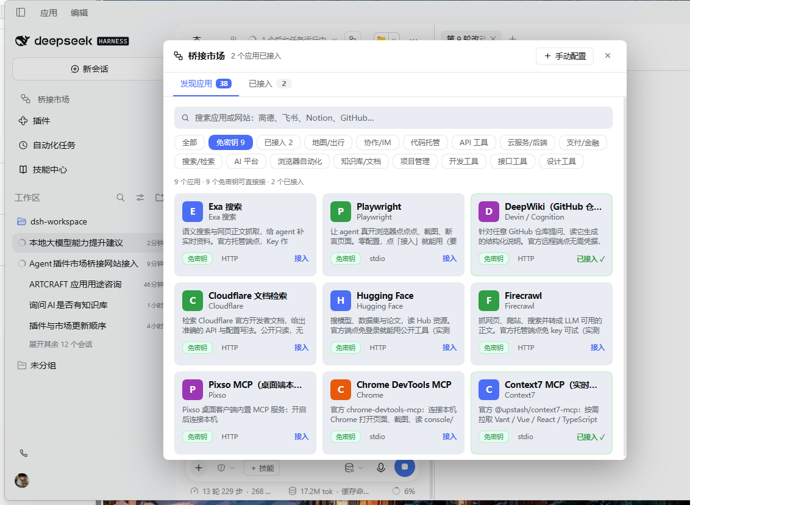Click the workspace search magnifier icon
The width and height of the screenshot is (790, 505).
[121, 198]
